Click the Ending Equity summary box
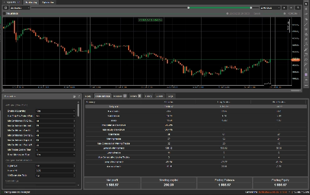310x195 pixels. click(x=280, y=183)
